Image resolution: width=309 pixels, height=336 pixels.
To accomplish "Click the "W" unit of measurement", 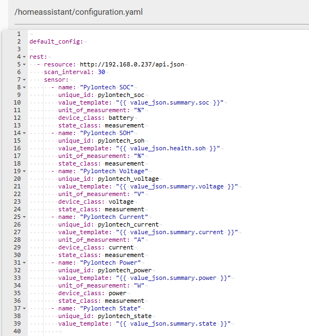I will coord(139,285).
